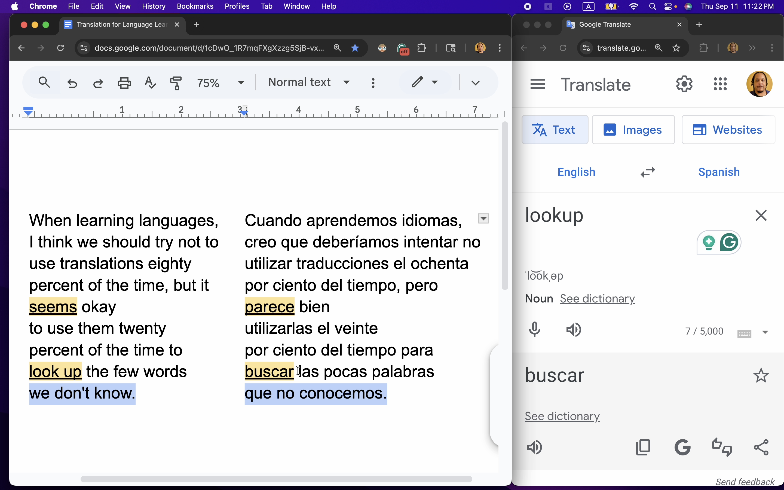The image size is (784, 490).
Task: Activate the paint format tool
Action: click(x=176, y=83)
